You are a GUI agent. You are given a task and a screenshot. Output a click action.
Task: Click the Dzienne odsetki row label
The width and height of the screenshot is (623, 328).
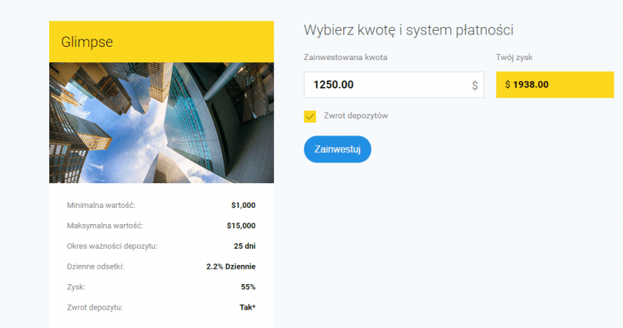(x=95, y=266)
